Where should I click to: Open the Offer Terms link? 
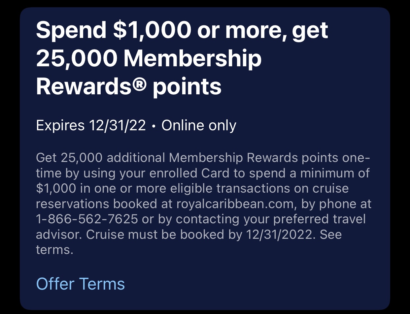point(80,284)
